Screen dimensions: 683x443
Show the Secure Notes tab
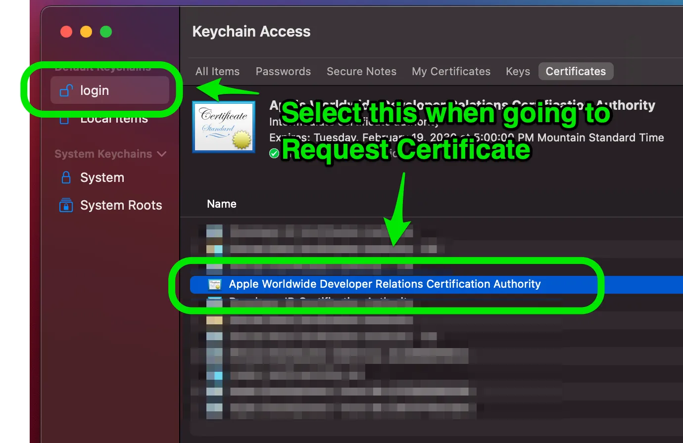[361, 71]
